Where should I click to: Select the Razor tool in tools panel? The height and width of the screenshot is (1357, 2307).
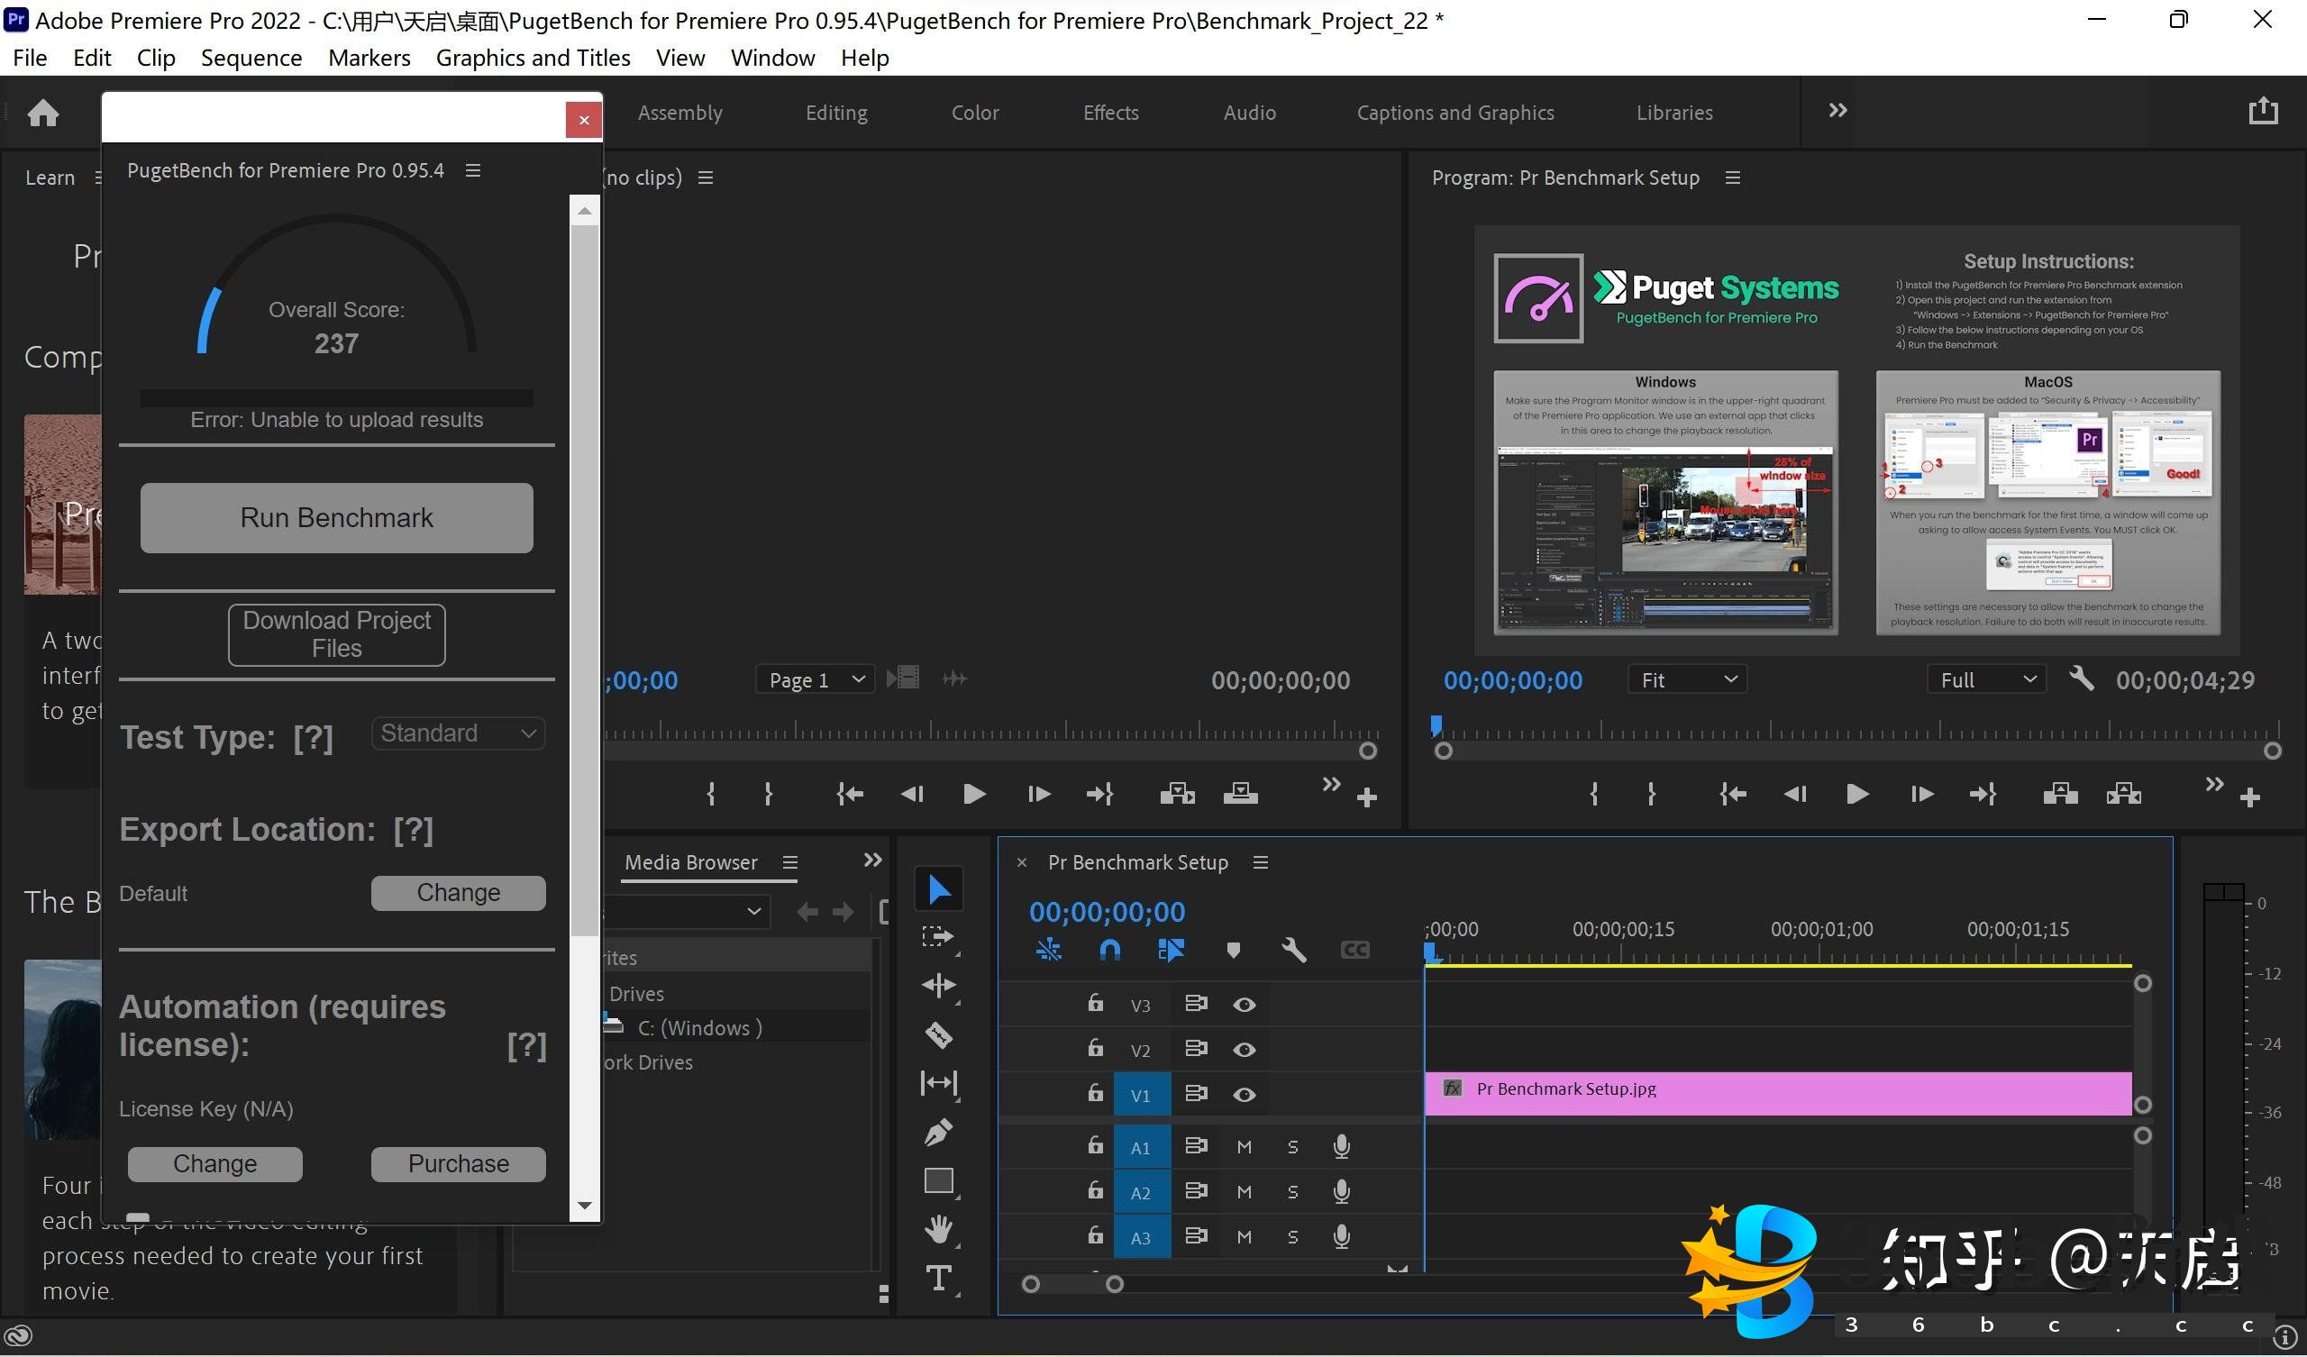938,1034
